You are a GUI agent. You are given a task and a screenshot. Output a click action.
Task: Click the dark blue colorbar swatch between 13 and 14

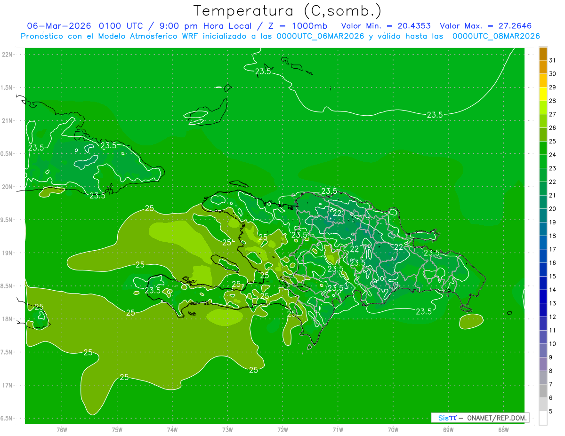(x=543, y=297)
